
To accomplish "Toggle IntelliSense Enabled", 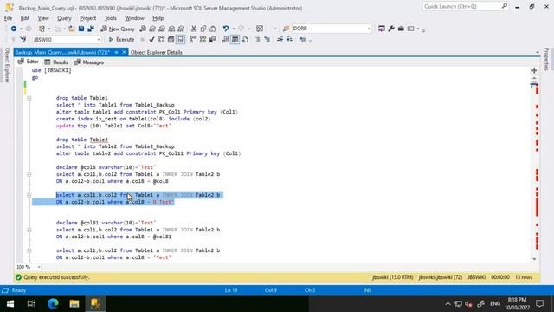I will pos(181,40).
